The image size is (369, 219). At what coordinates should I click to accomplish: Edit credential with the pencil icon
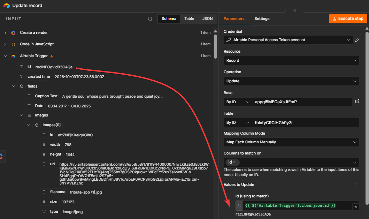point(357,40)
